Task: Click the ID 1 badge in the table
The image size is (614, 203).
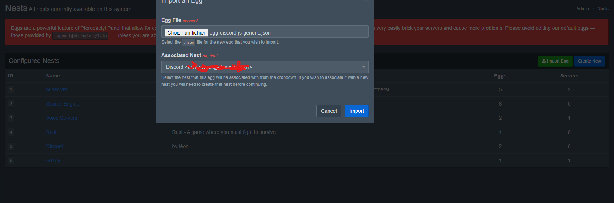Action: (x=11, y=89)
